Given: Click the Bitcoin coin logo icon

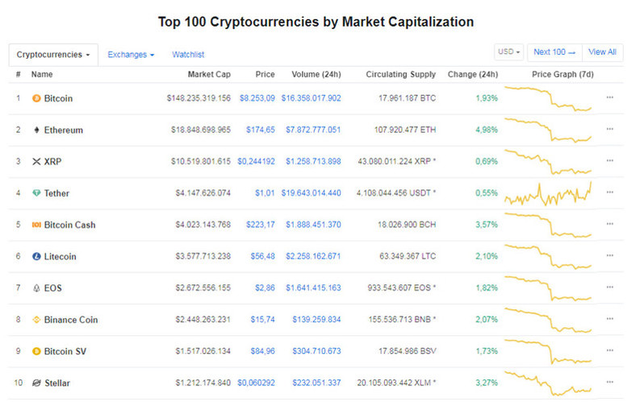Looking at the screenshot, I should coord(36,98).
